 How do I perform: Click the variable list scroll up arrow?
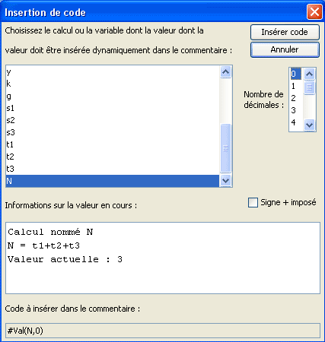click(x=225, y=72)
